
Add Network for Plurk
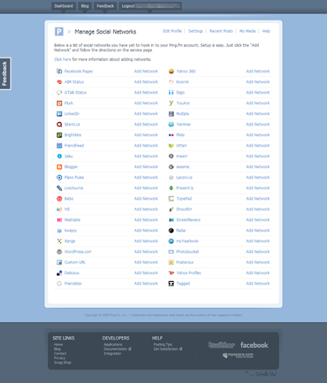pyautogui.click(x=146, y=103)
